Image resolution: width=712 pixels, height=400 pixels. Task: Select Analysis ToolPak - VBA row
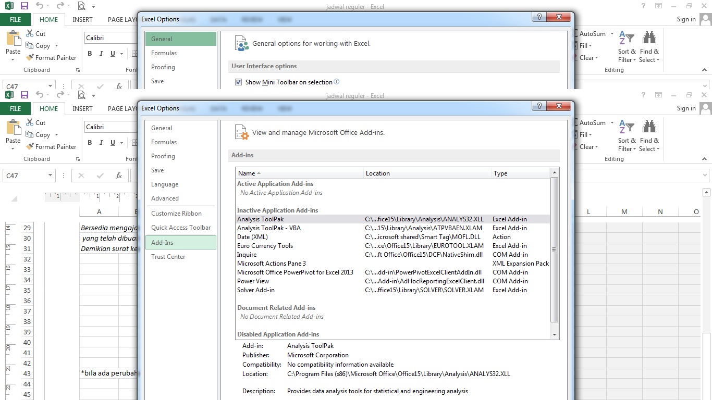coord(393,228)
